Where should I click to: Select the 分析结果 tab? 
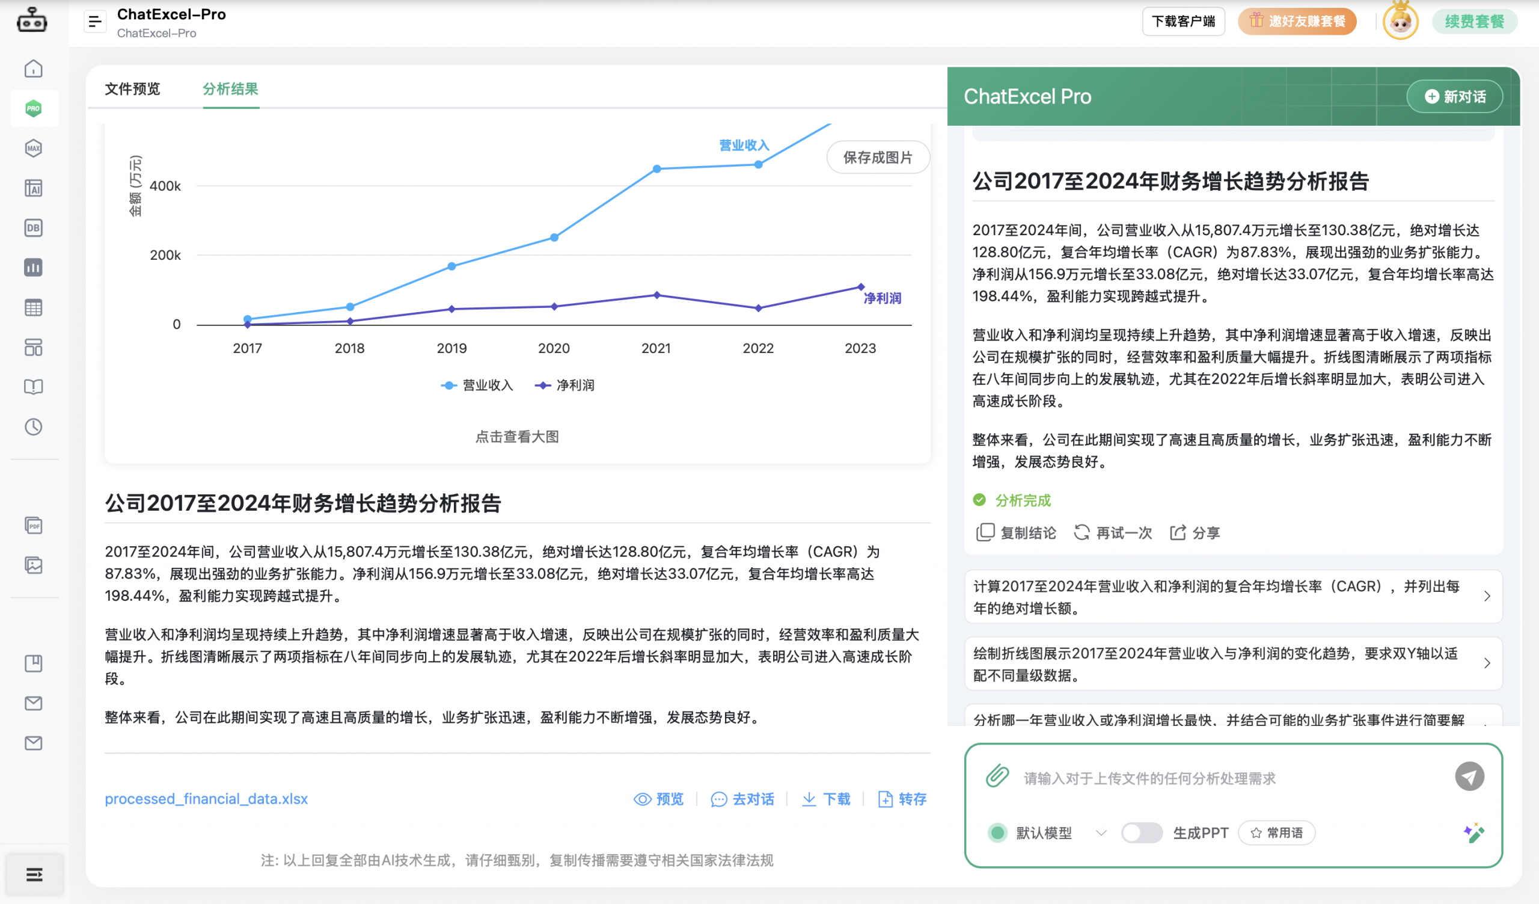(230, 89)
